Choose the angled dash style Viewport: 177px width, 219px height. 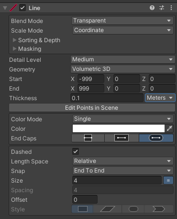pos(108,209)
